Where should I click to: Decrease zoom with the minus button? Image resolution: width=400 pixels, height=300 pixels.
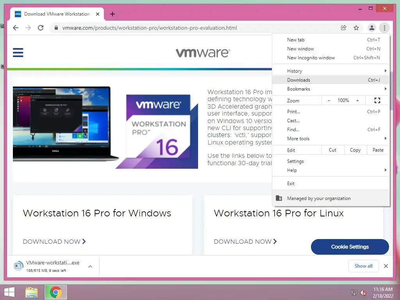tap(329, 100)
